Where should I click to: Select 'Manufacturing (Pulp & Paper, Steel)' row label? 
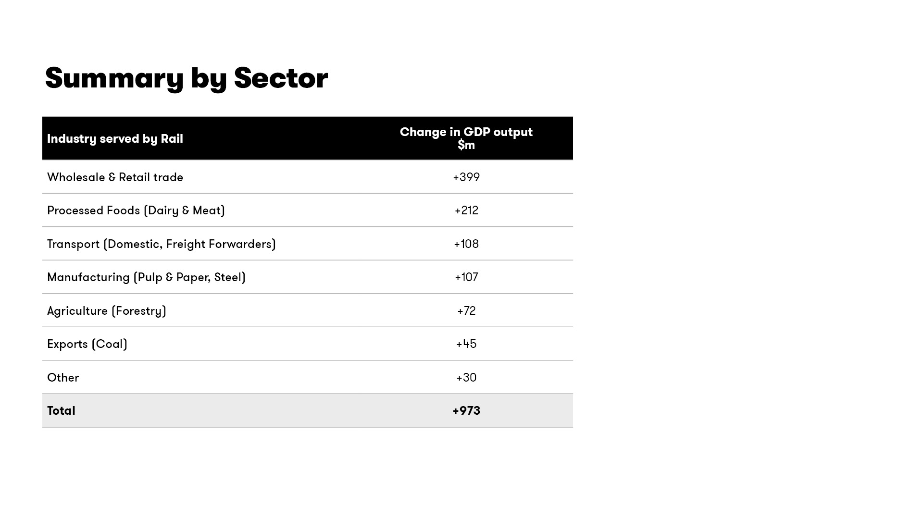tap(146, 277)
